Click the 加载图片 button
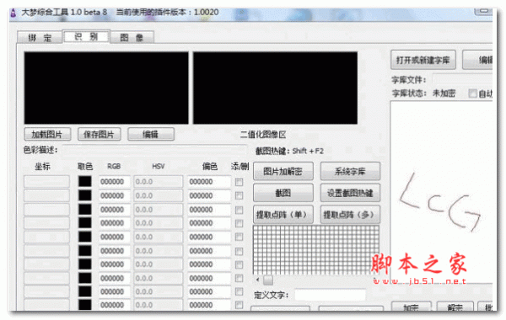506x320 pixels. point(47,134)
